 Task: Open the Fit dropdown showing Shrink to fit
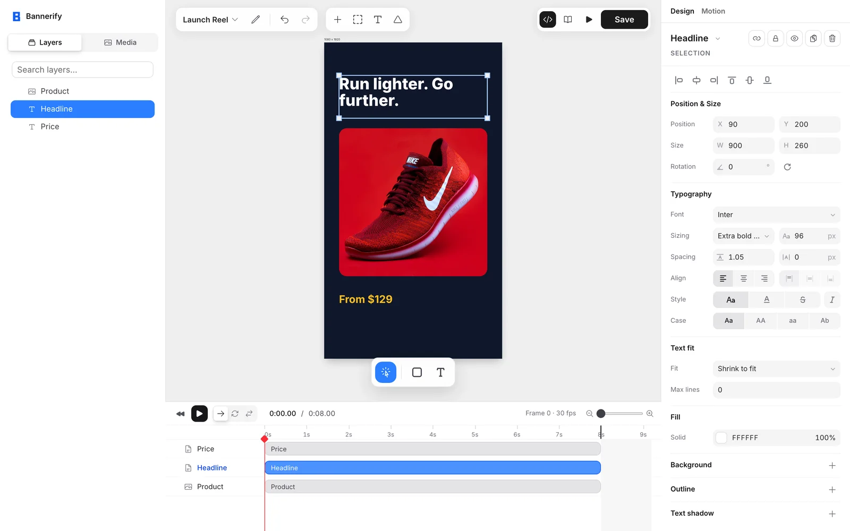pos(777,369)
